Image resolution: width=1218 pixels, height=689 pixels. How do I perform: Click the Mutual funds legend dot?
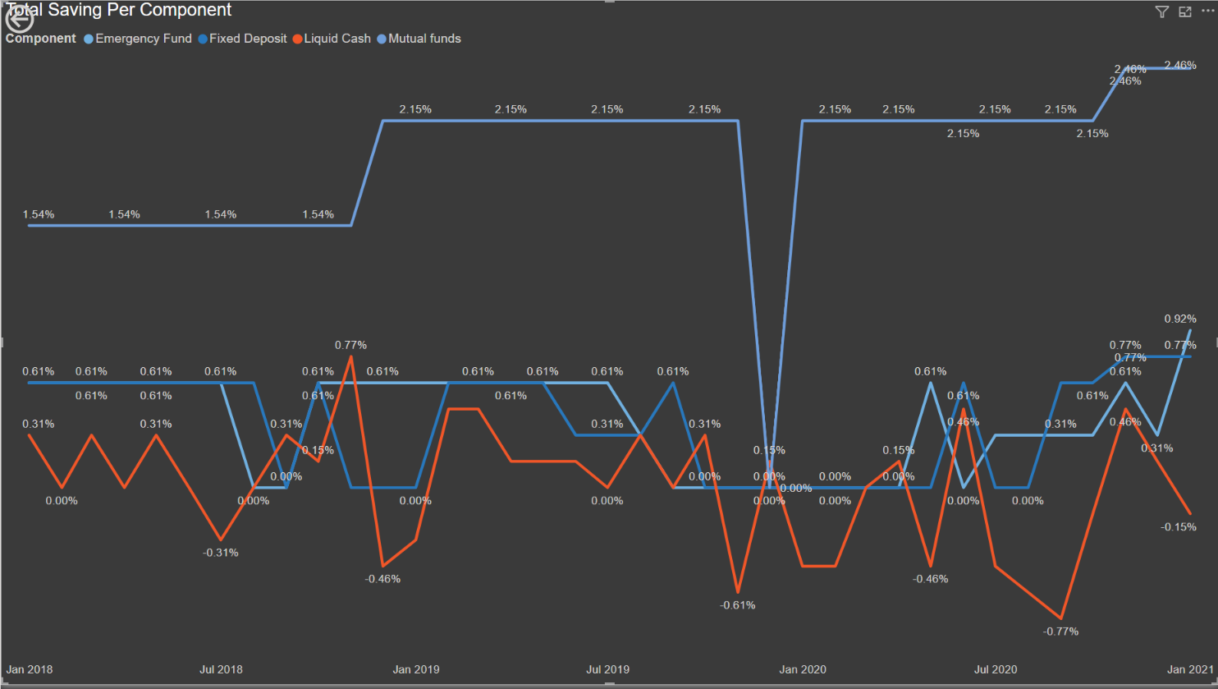coord(380,38)
